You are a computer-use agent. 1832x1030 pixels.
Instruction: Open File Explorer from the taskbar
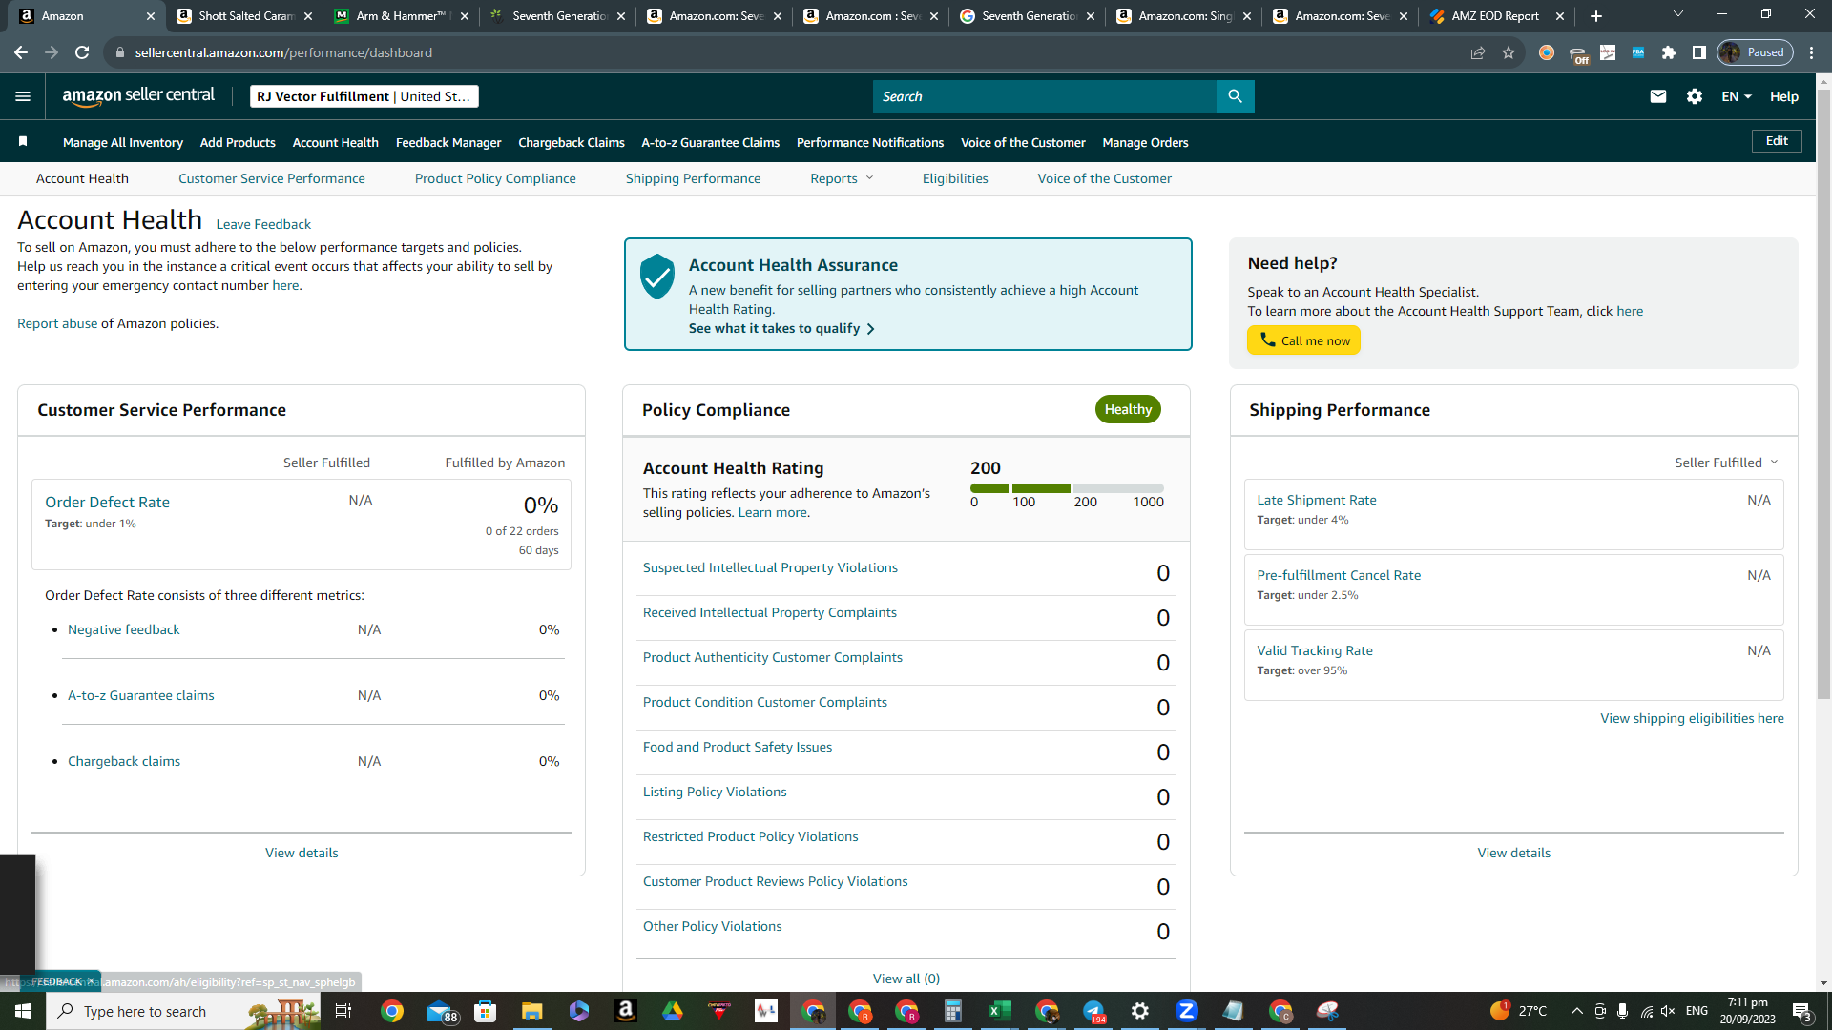click(x=532, y=1011)
